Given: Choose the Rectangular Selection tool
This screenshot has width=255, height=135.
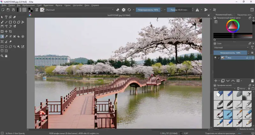Looking at the screenshot, I should (x=2, y=46).
